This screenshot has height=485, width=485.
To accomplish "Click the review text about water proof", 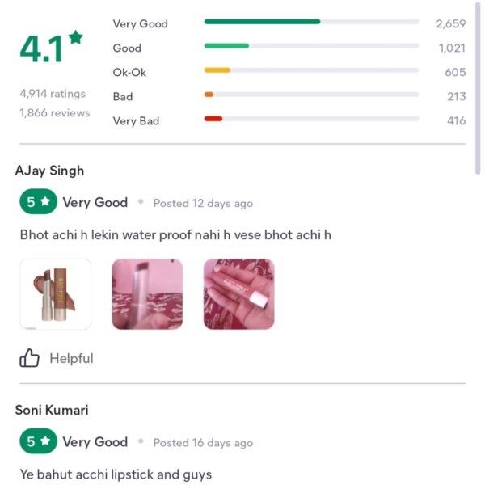I will tap(175, 235).
